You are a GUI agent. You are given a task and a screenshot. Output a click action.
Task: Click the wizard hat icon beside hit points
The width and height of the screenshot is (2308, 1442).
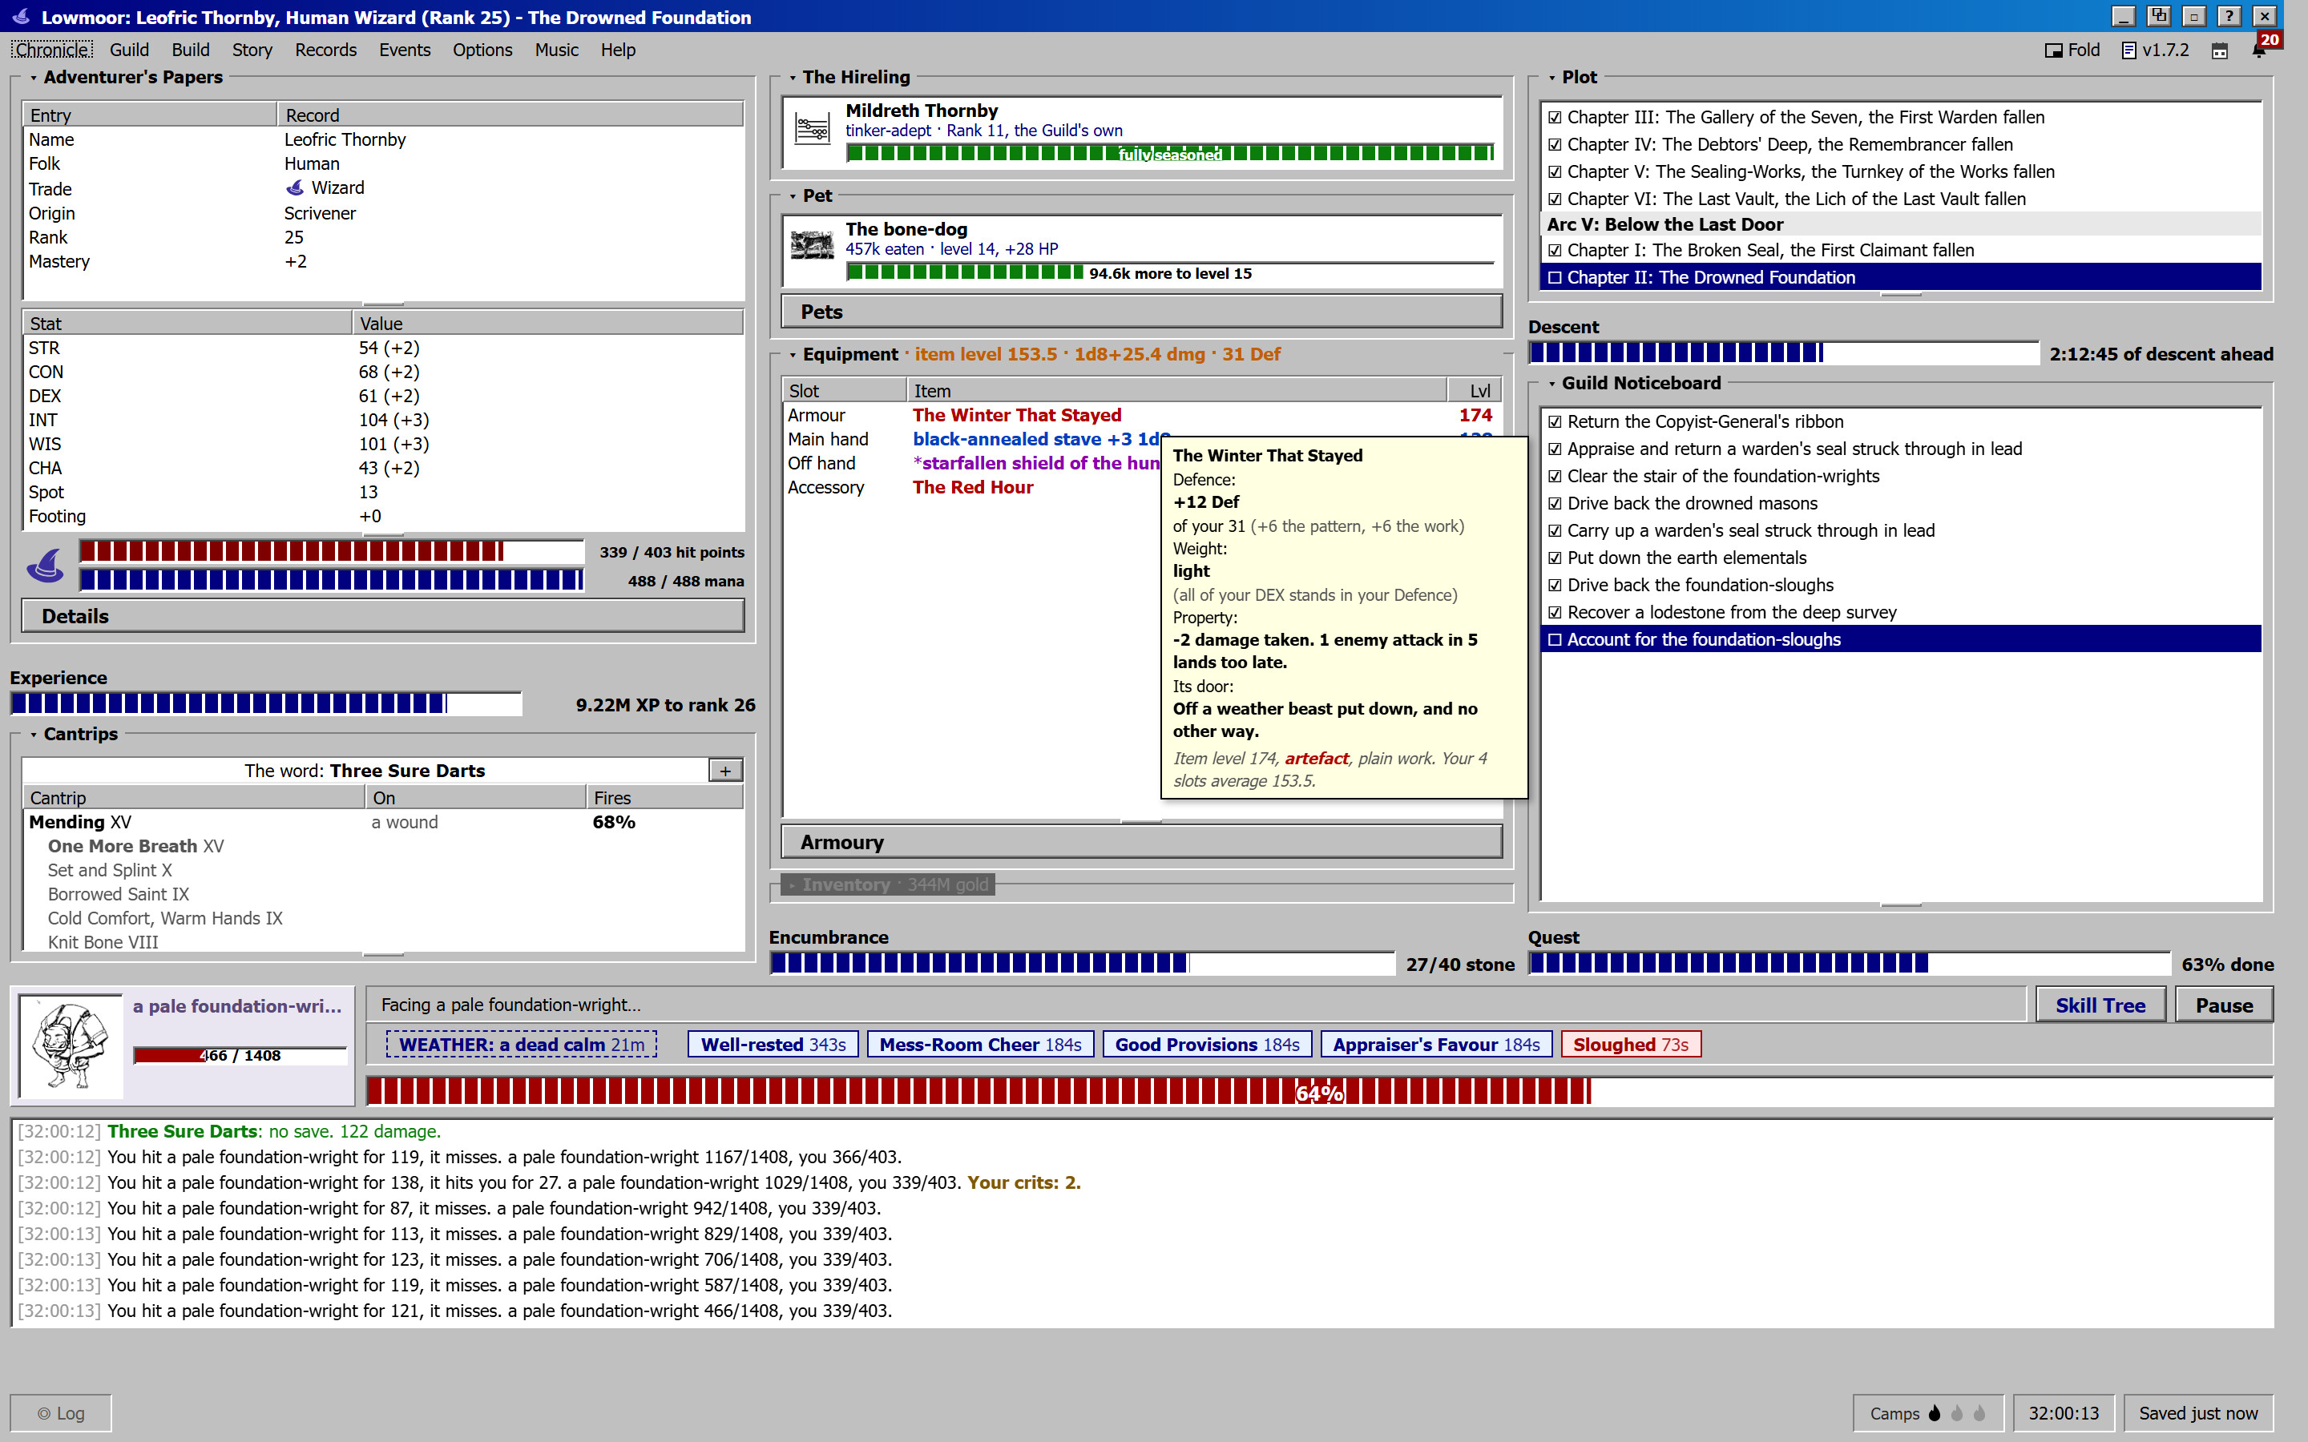click(x=45, y=566)
